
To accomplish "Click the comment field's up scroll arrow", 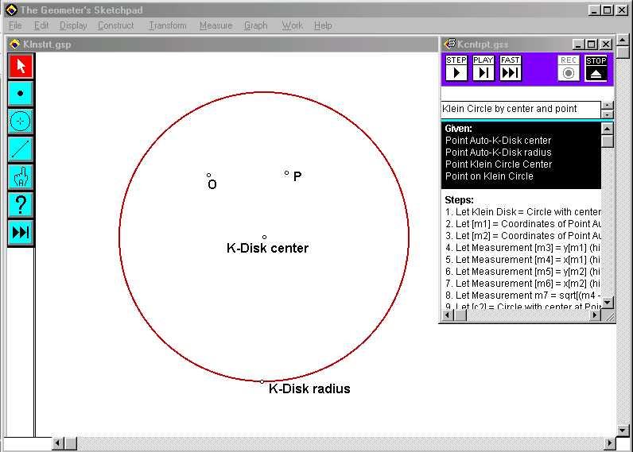I will coord(608,105).
